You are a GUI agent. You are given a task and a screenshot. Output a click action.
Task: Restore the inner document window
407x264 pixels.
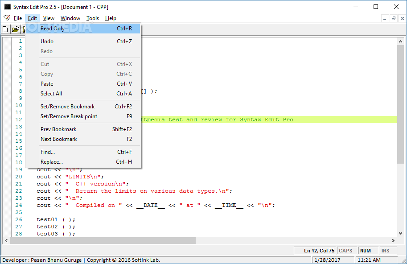(394, 18)
